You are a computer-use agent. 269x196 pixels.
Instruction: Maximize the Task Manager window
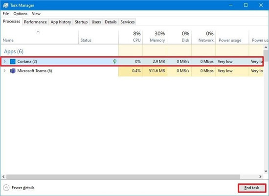246,5
